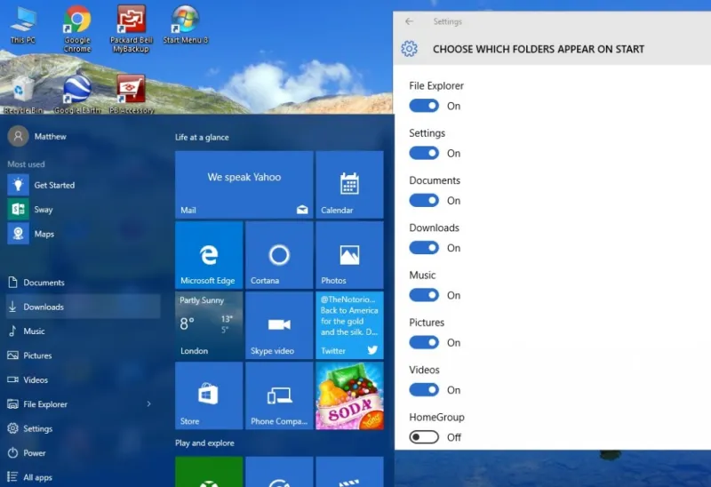Click the Life at a glance group title

tap(203, 138)
